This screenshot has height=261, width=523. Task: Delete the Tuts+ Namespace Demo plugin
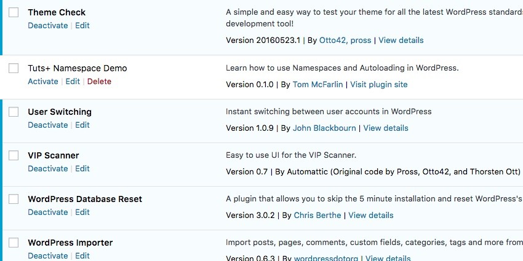coord(100,82)
